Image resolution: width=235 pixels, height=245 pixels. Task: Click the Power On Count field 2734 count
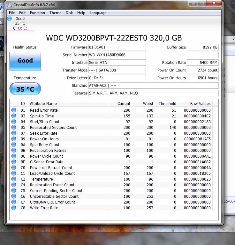[203, 70]
